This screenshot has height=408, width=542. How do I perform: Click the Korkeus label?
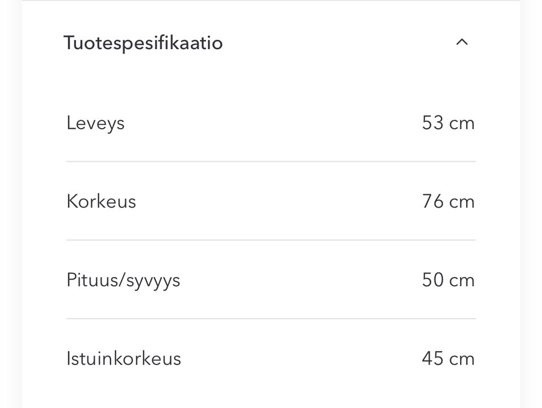point(101,201)
